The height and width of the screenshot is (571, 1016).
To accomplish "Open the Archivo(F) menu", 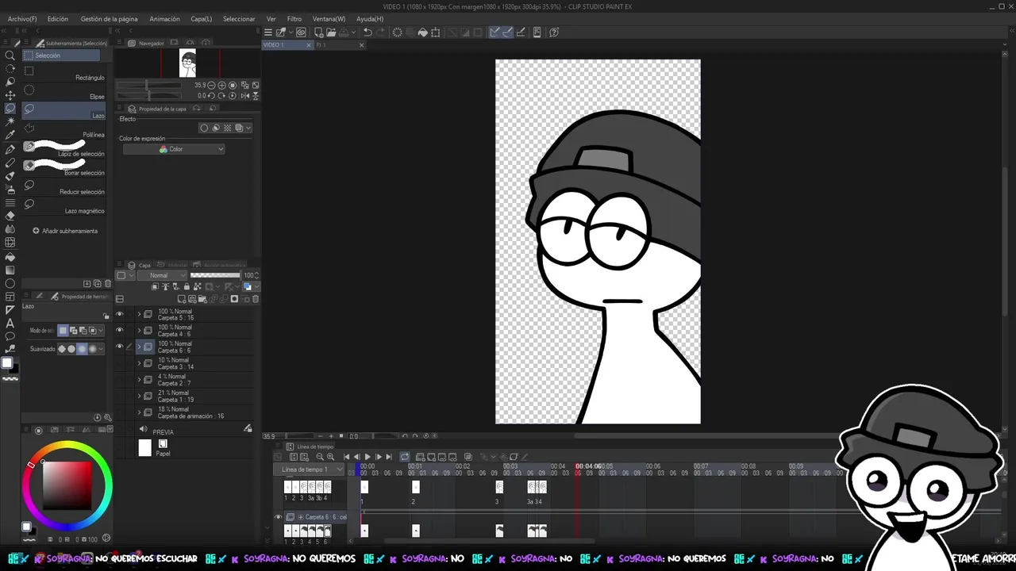I will click(x=22, y=18).
